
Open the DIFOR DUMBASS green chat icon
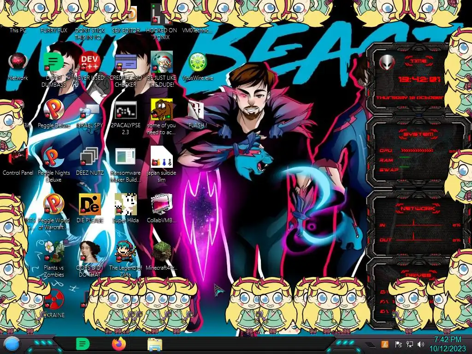click(x=53, y=62)
